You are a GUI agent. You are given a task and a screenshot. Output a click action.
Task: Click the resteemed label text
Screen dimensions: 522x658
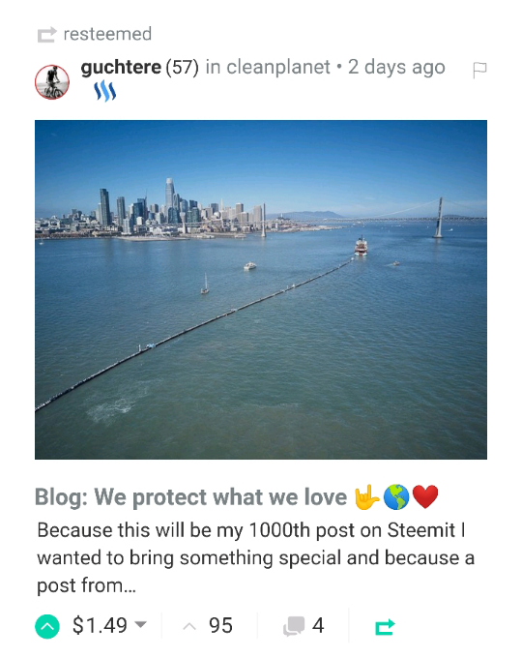click(x=107, y=34)
